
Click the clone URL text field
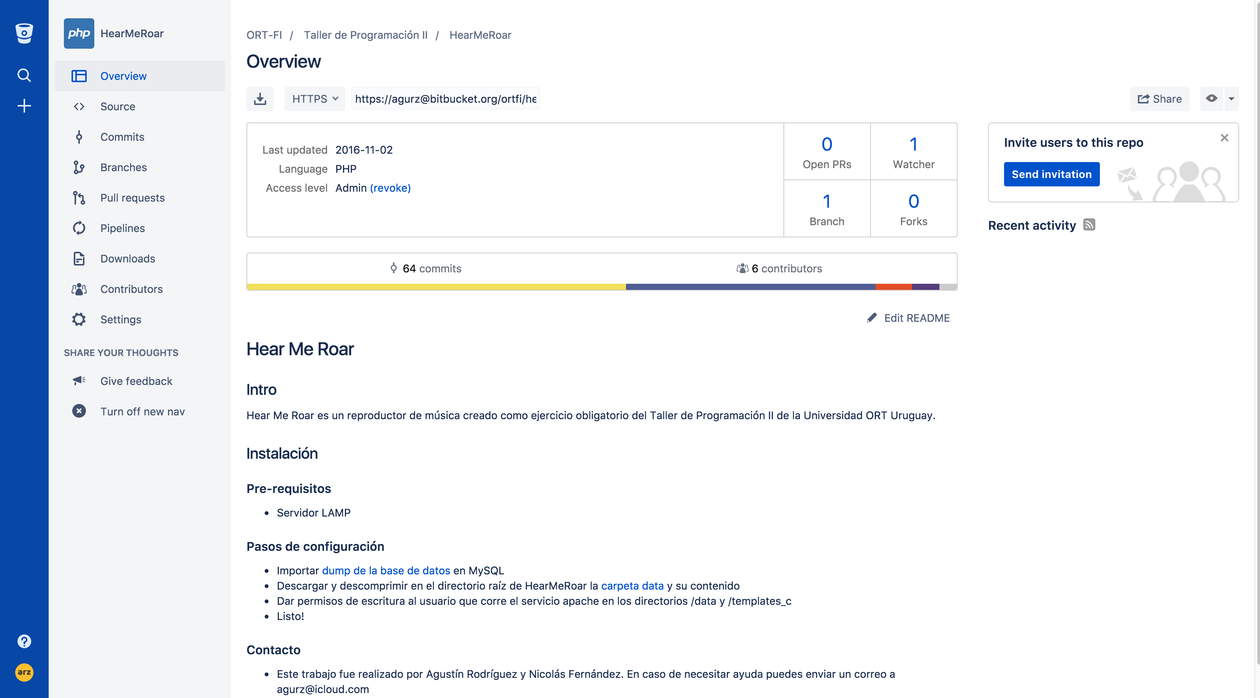click(445, 99)
